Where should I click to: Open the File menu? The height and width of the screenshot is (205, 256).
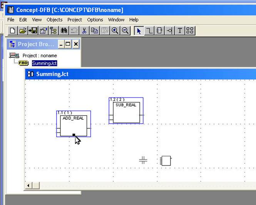pyautogui.click(x=11, y=20)
